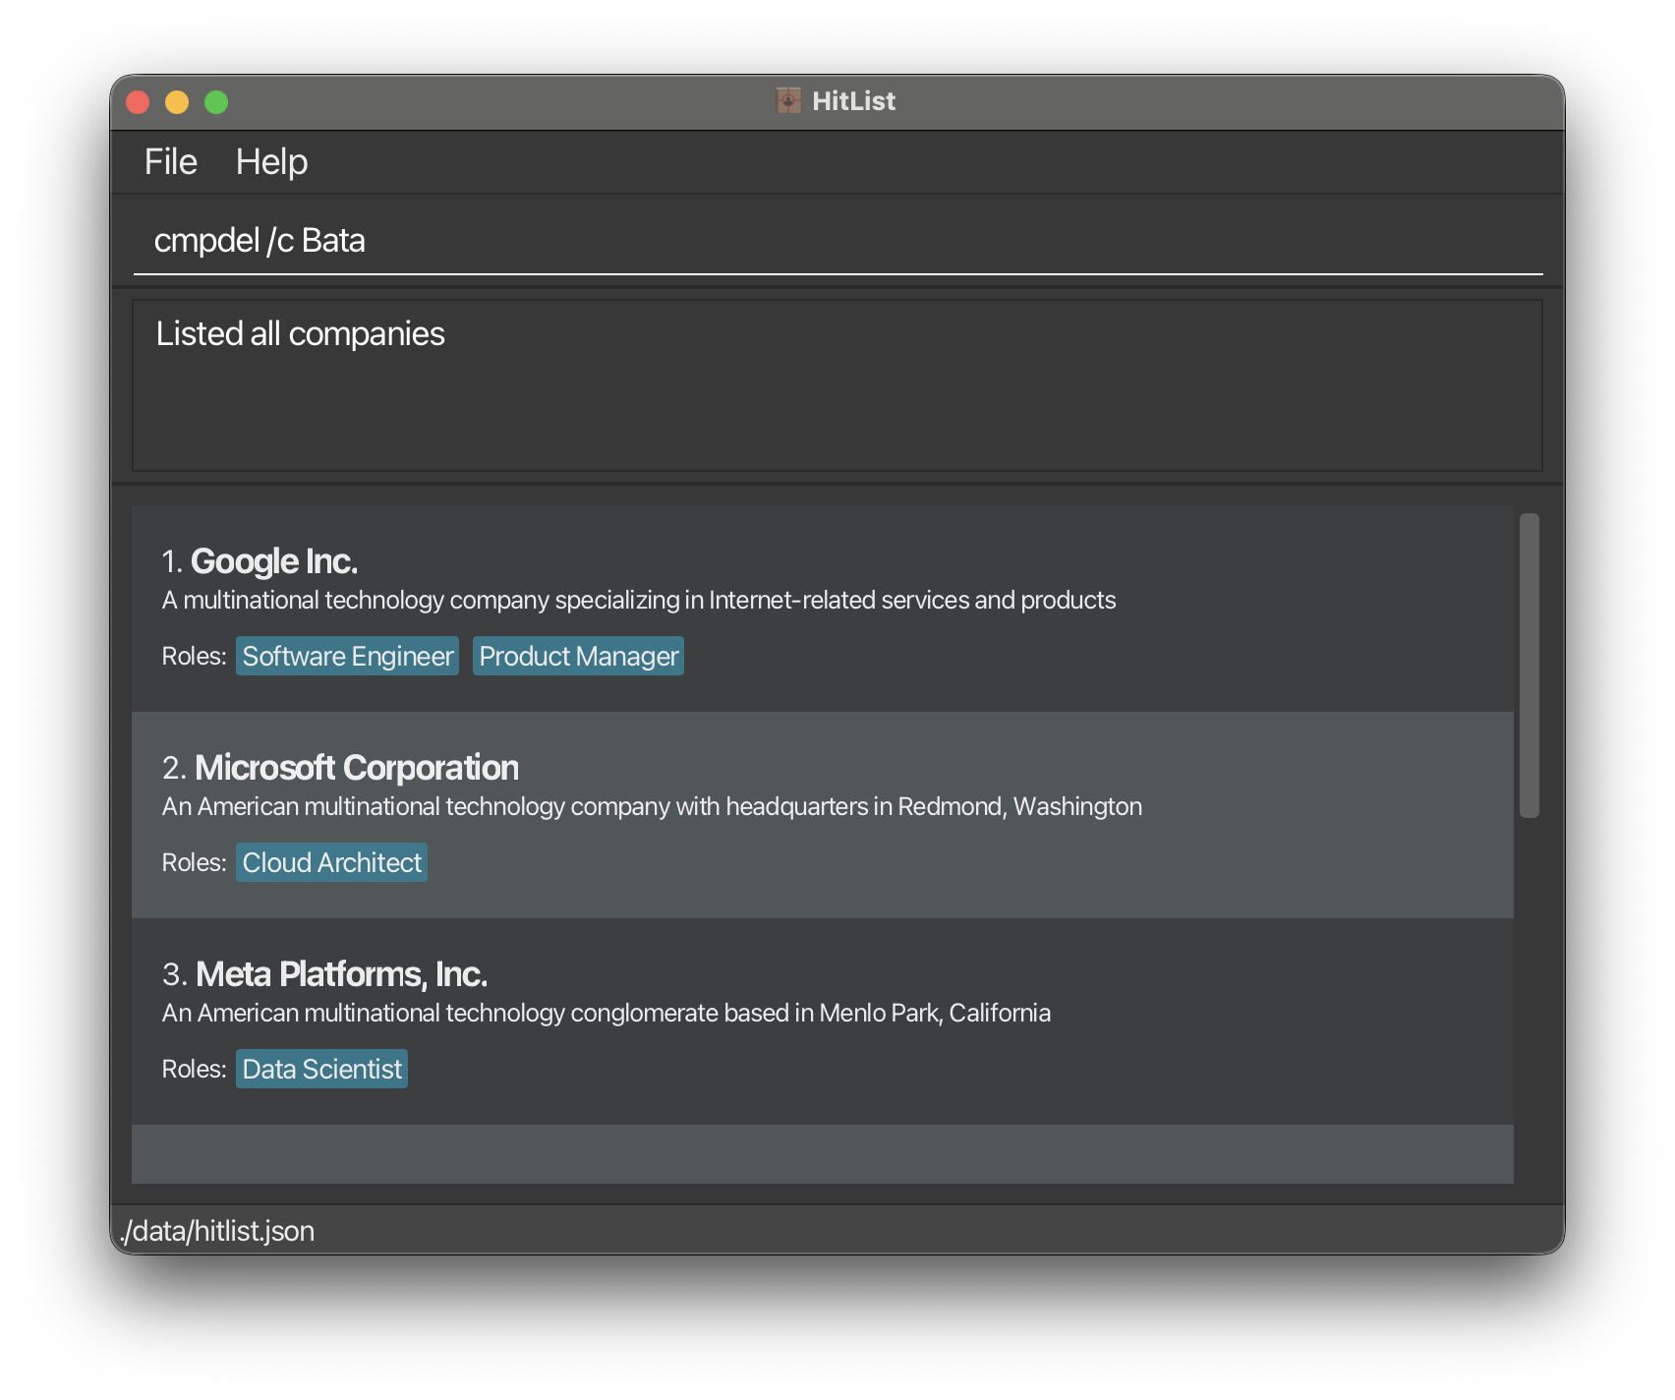
Task: Click Google's description about Internet-related services
Action: click(x=639, y=601)
